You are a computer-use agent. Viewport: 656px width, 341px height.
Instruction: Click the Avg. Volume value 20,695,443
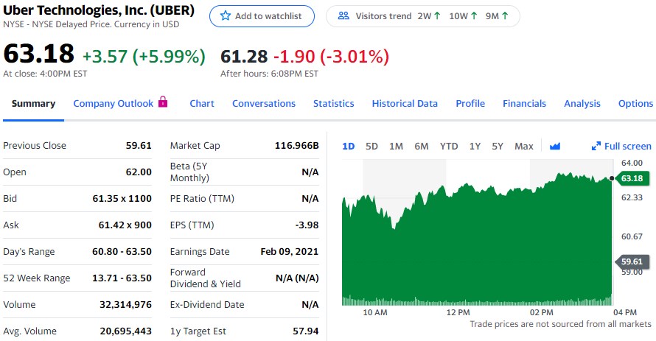click(125, 331)
